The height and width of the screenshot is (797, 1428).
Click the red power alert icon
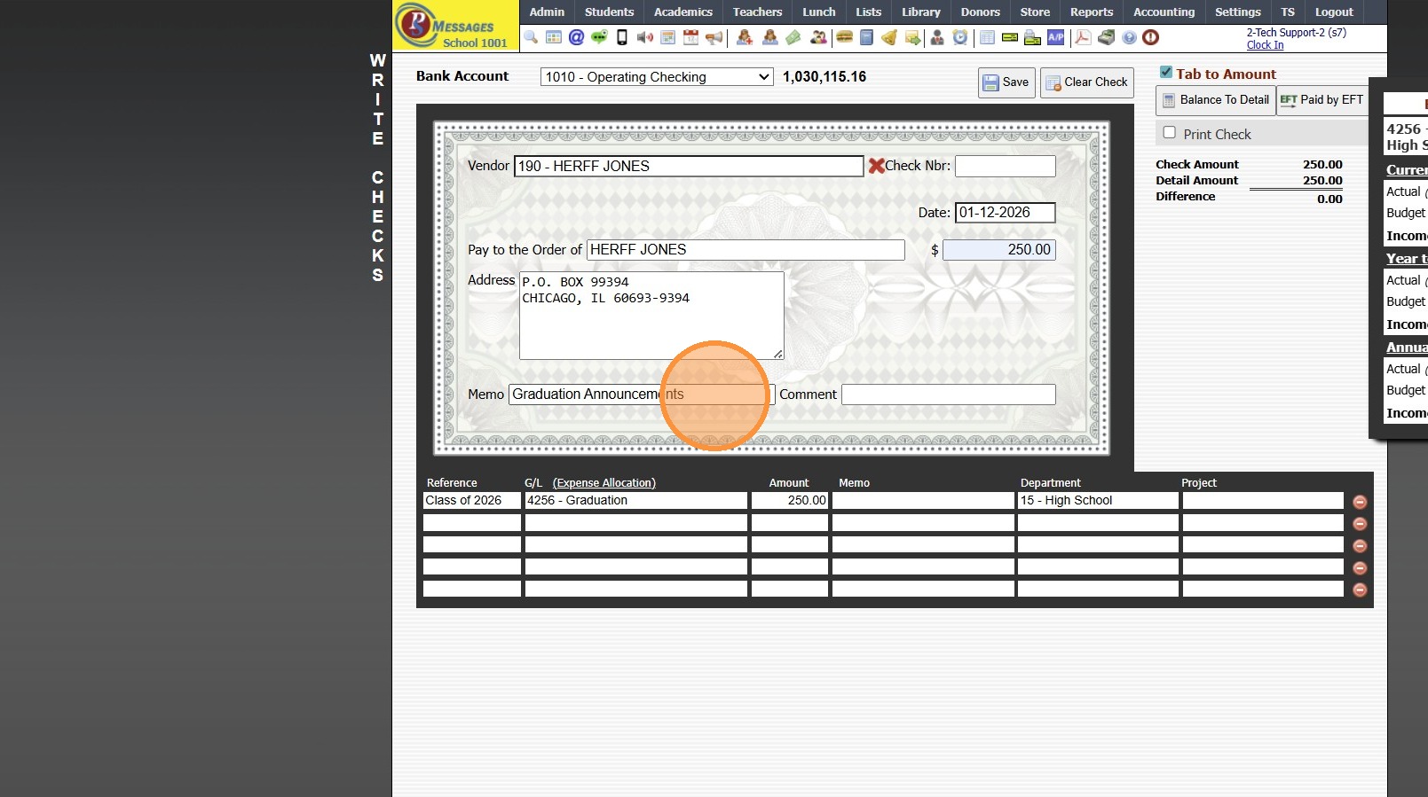point(1151,37)
